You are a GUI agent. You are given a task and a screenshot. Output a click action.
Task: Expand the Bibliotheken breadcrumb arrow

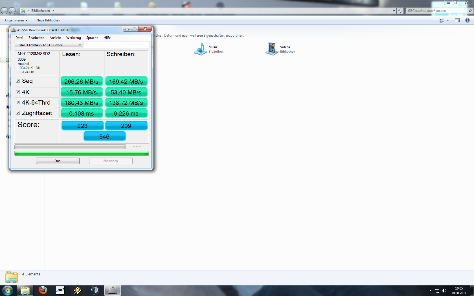tap(53, 11)
